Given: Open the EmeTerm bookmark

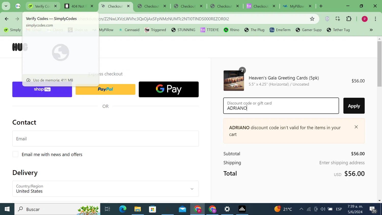Looking at the screenshot, I should [280, 30].
